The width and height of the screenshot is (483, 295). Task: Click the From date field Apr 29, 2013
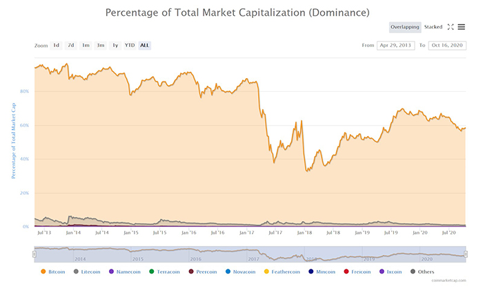coord(395,46)
